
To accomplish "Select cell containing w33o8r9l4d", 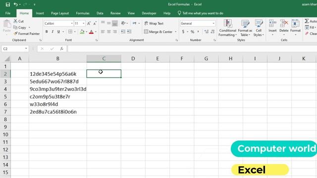I will (x=58, y=104).
